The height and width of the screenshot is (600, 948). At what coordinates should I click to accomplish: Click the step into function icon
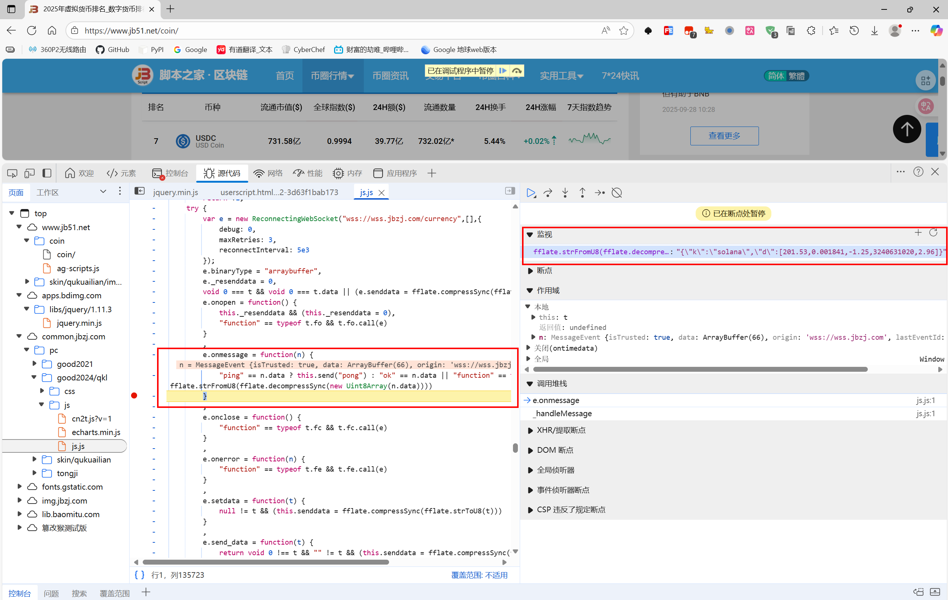565,193
